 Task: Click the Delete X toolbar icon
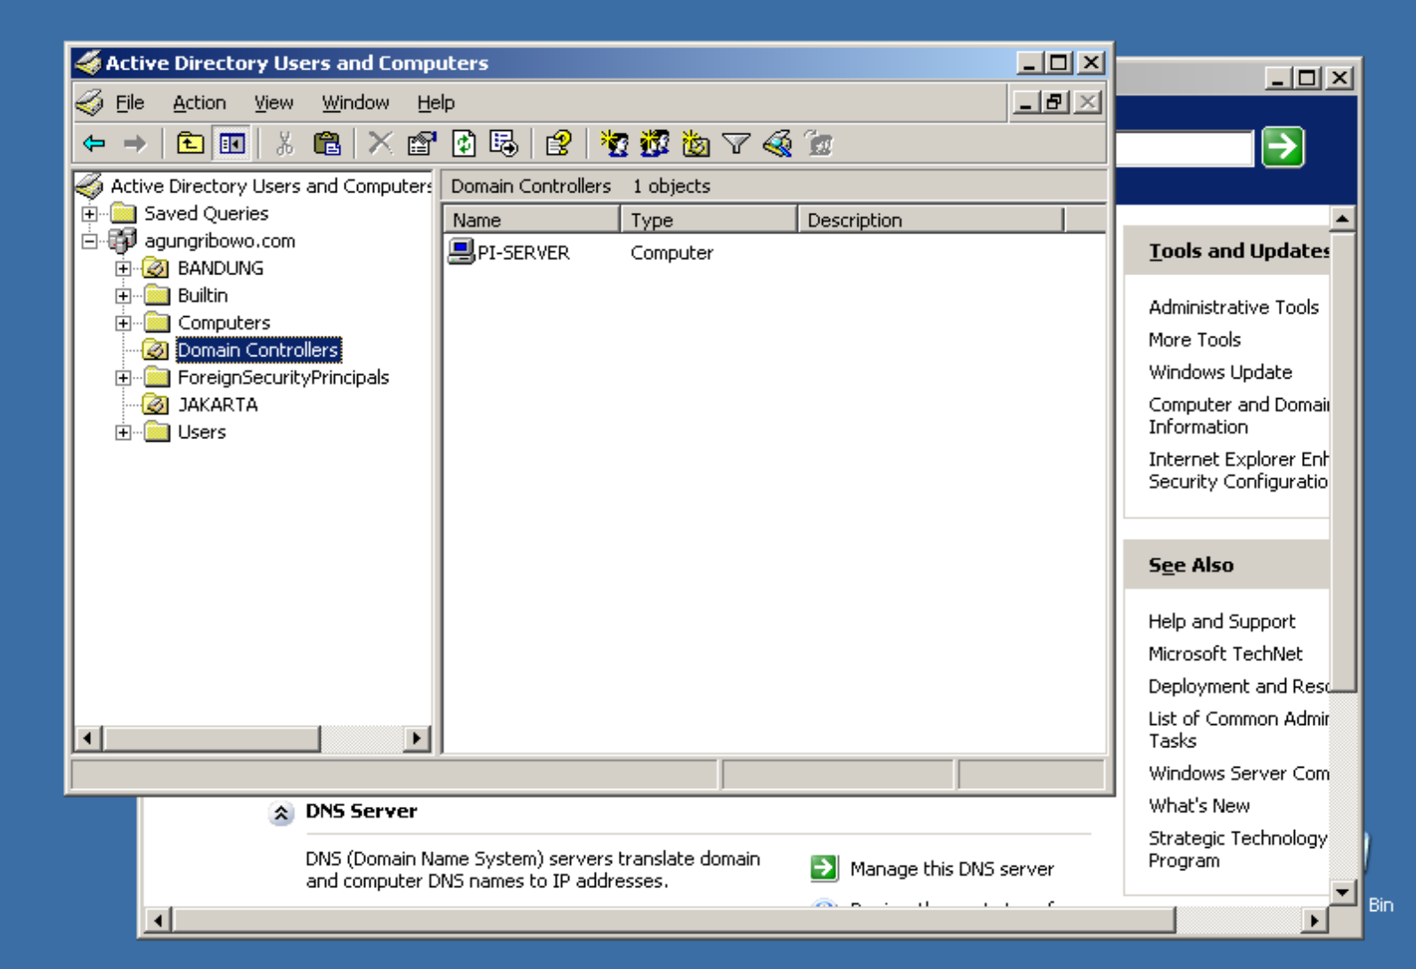pos(380,143)
